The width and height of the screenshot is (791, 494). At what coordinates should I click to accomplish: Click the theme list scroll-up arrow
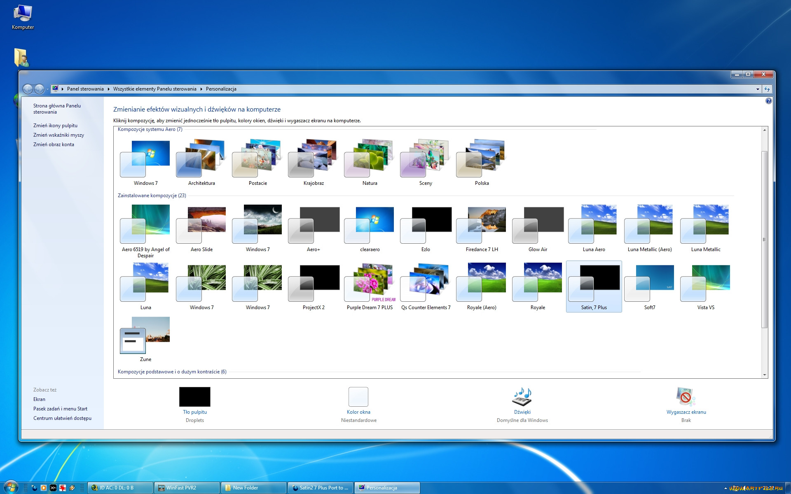coord(765,130)
